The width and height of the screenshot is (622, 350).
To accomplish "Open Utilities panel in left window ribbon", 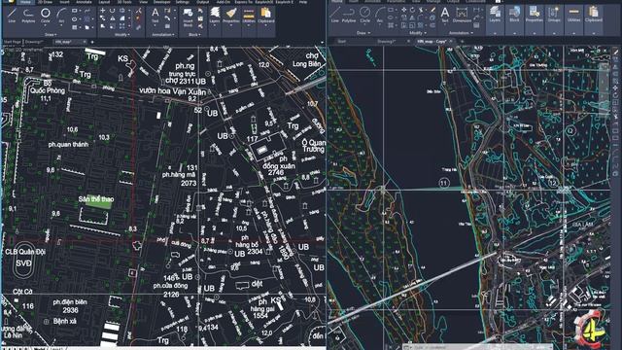I will [249, 16].
